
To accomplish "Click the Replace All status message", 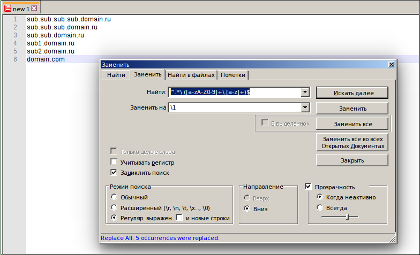I will click(160, 238).
